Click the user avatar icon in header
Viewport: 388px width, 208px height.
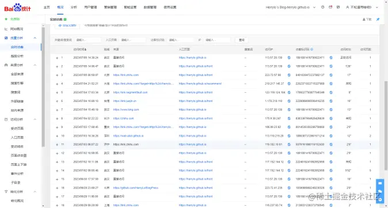point(348,7)
